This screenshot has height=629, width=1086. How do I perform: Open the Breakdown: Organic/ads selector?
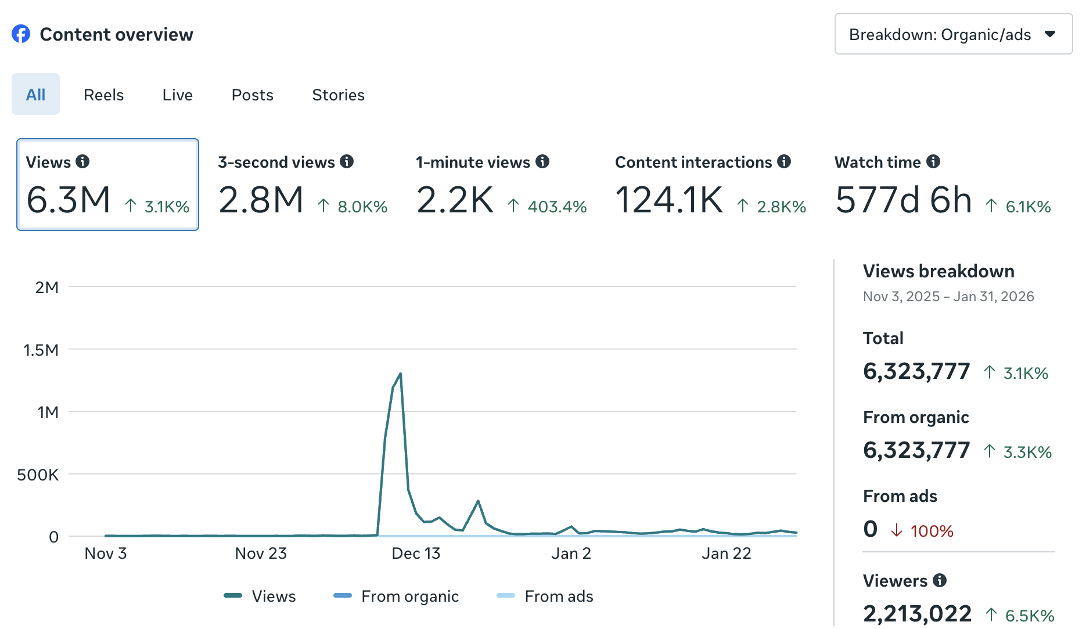(952, 34)
